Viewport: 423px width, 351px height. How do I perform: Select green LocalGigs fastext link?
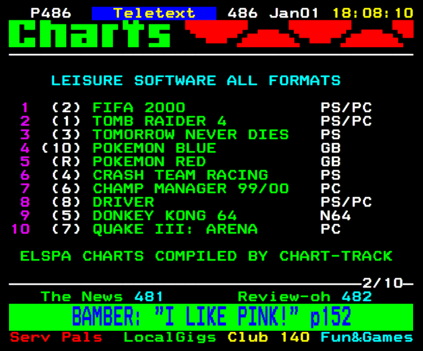pos(170,338)
